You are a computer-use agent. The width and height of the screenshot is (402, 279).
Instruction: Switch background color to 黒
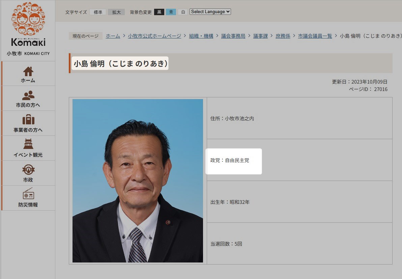(159, 12)
